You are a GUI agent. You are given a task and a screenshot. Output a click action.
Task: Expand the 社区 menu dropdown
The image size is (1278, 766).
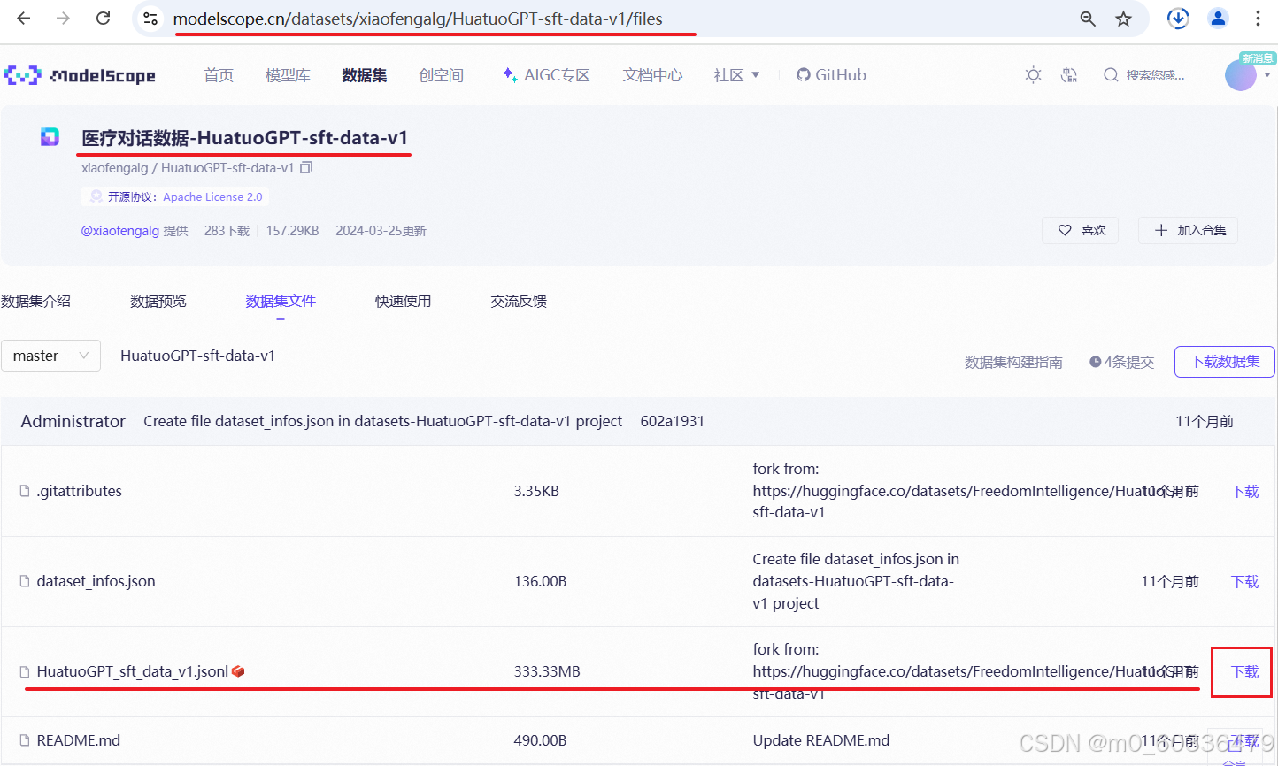coord(736,75)
